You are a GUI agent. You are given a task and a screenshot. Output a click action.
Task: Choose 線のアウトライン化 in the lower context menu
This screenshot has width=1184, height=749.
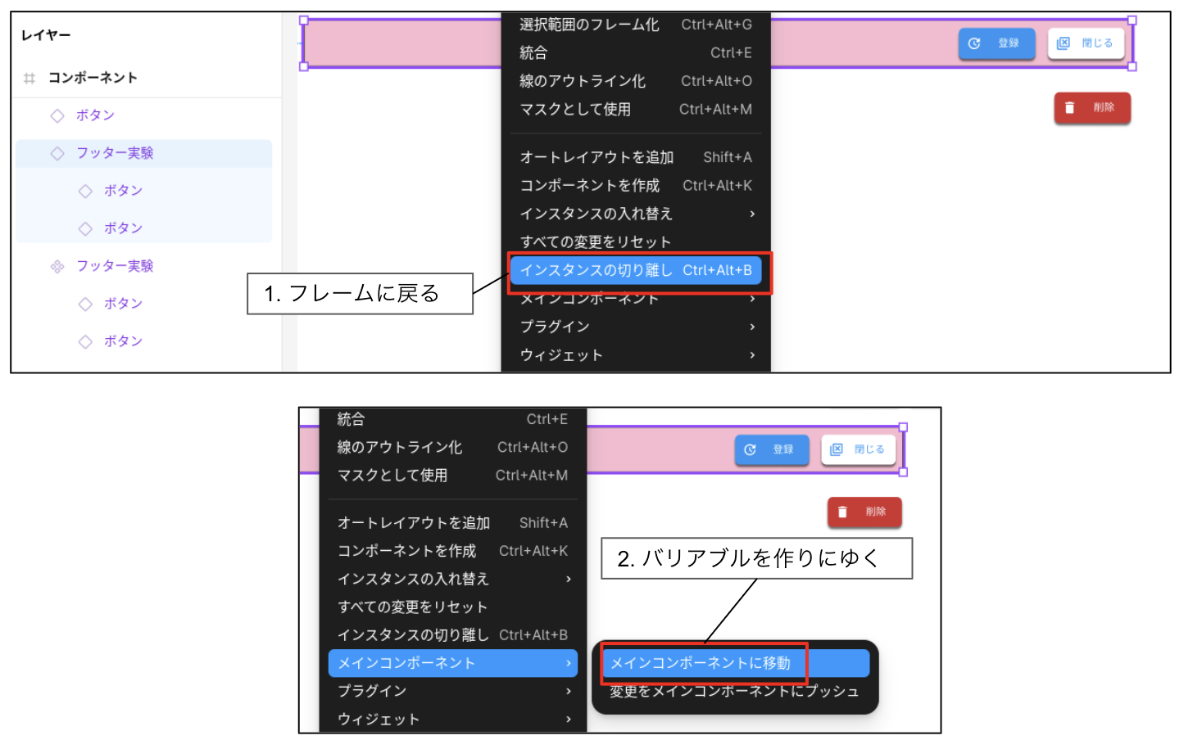453,447
